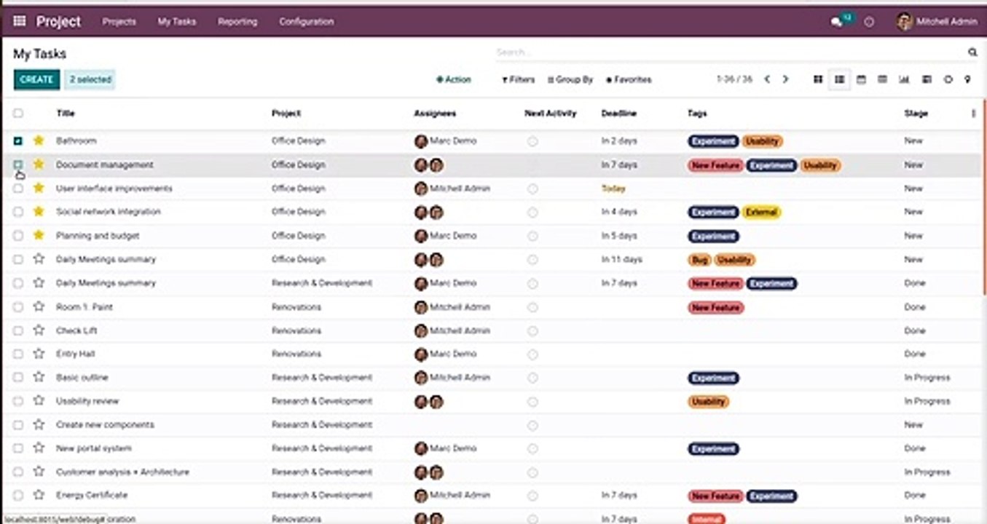Open My Tasks menu item
The image size is (987, 524).
click(x=177, y=22)
